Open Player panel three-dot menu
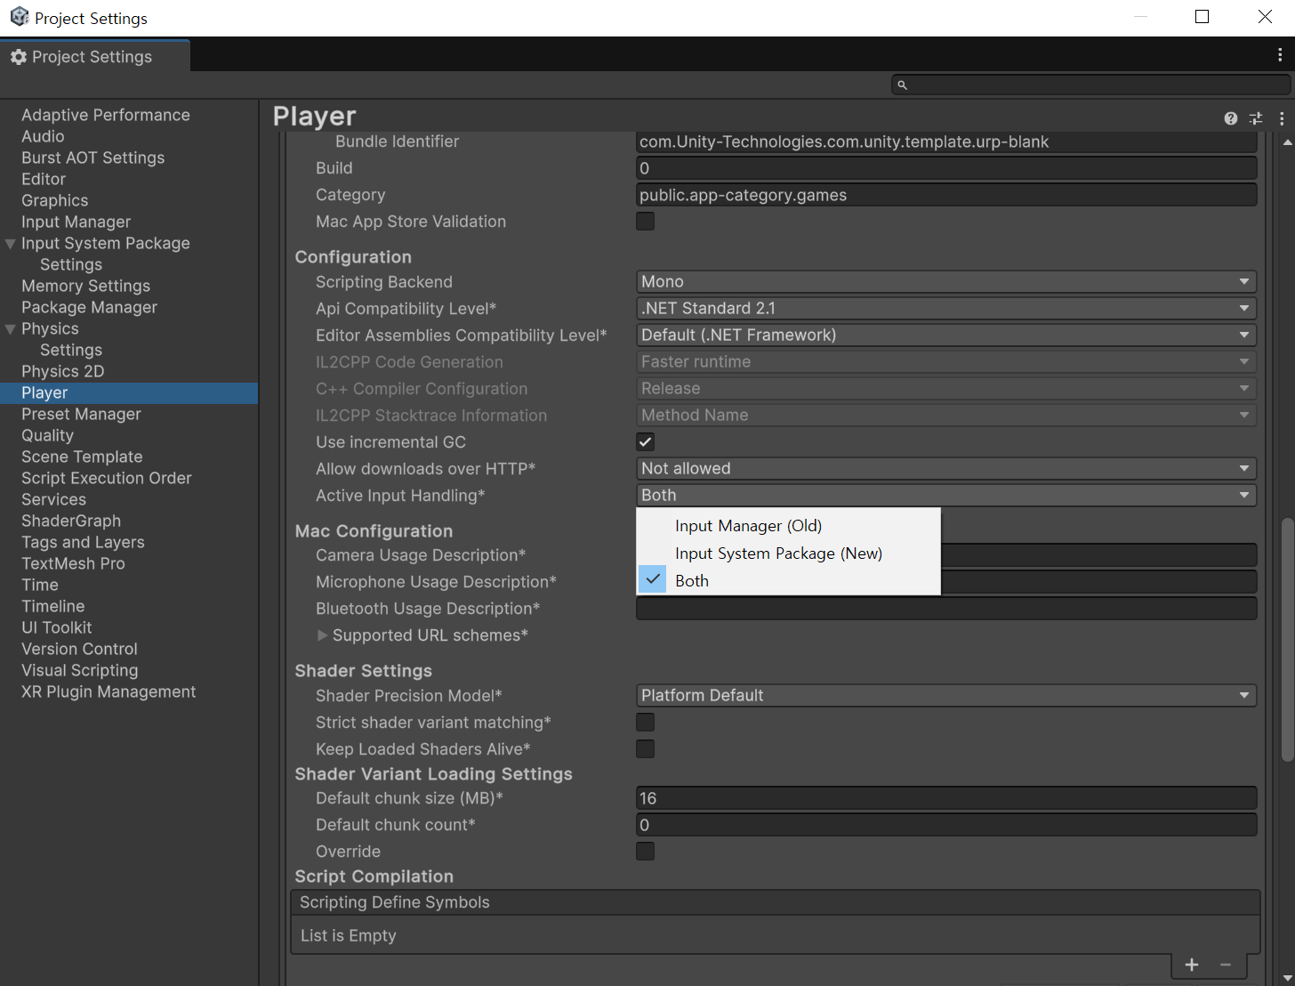Image resolution: width=1295 pixels, height=986 pixels. (x=1282, y=118)
